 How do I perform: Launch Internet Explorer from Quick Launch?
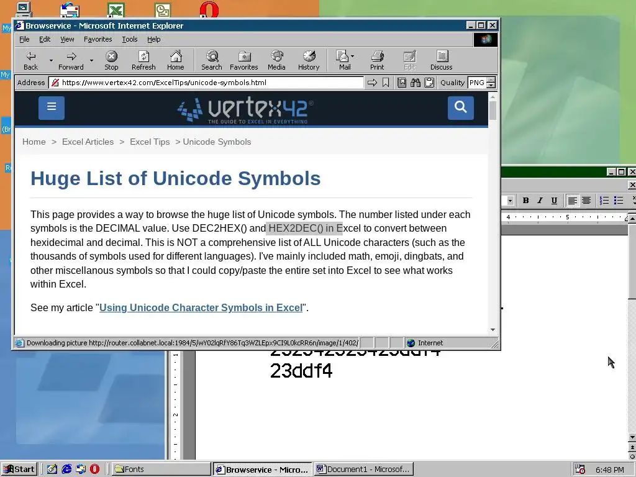[66, 470]
